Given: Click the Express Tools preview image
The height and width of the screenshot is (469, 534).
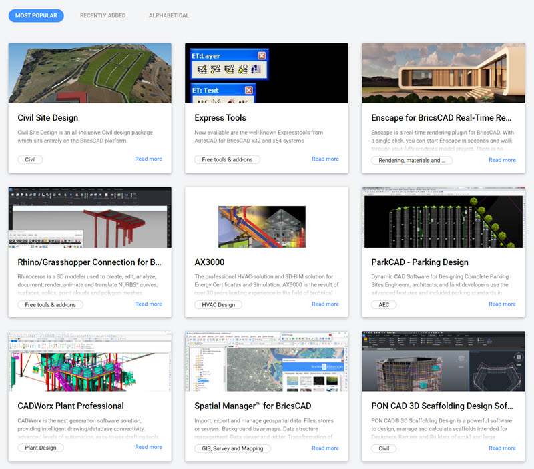Looking at the screenshot, I should tap(266, 73).
